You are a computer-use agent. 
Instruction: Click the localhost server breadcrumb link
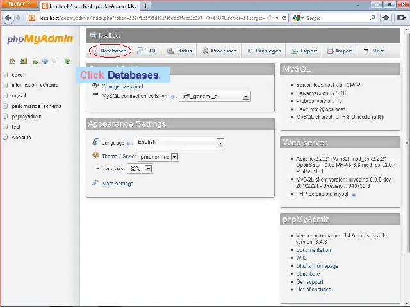tap(110, 36)
